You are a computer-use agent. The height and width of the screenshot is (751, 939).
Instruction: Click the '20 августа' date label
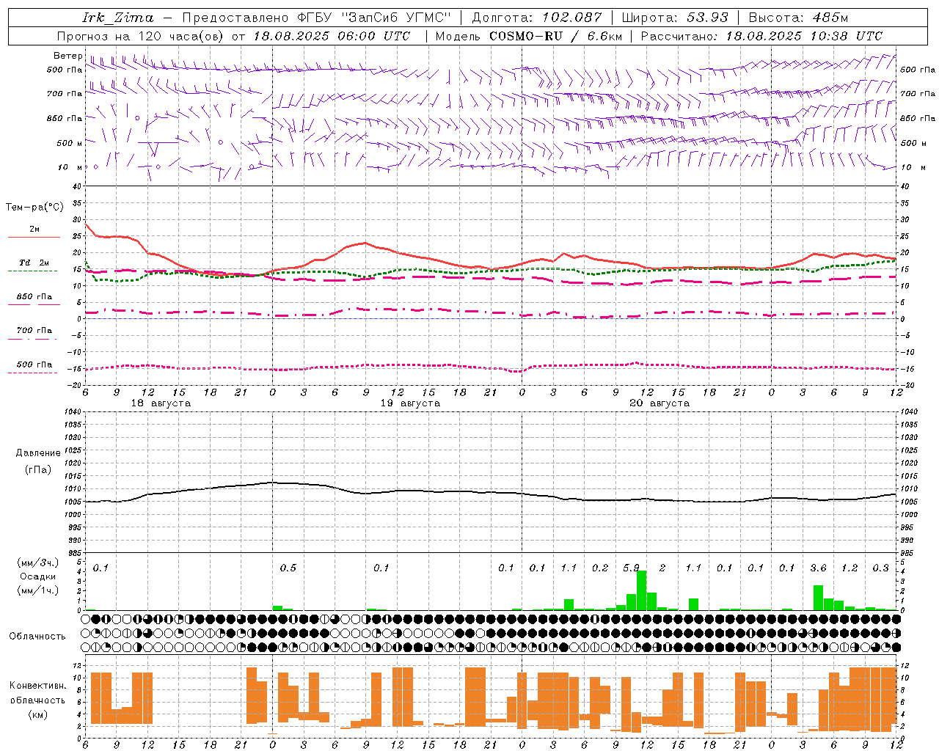(660, 403)
